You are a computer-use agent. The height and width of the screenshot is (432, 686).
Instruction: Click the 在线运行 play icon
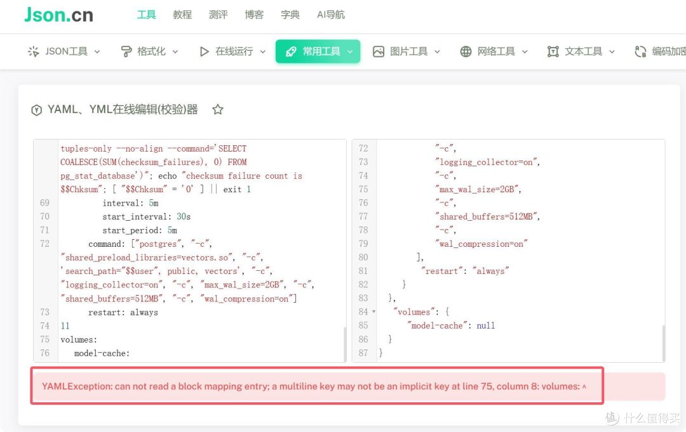point(204,51)
